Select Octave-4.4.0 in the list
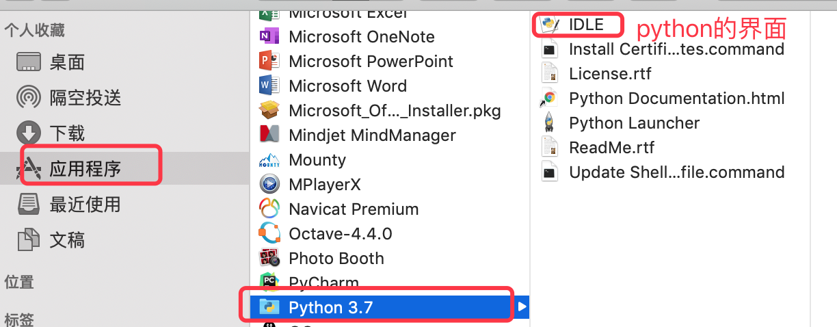Screen dimensions: 837x327 click(x=341, y=234)
